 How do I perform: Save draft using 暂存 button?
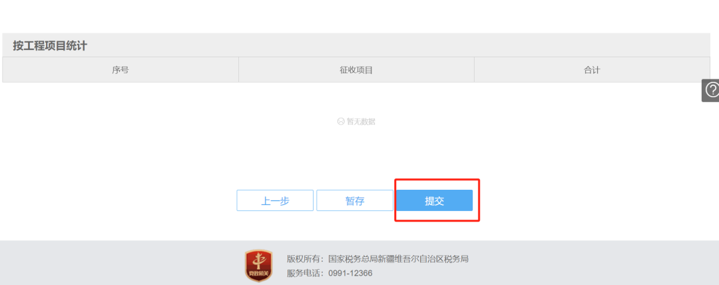354,200
